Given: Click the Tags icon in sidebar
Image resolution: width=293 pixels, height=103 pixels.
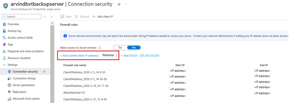Looking at the screenshot, I should (4, 44).
